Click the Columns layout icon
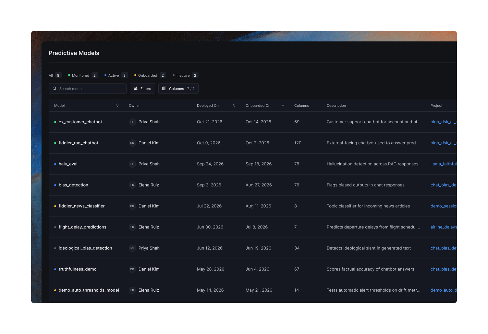 coord(164,88)
